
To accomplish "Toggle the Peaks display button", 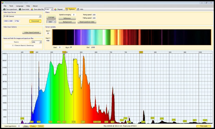I will coord(33,126).
